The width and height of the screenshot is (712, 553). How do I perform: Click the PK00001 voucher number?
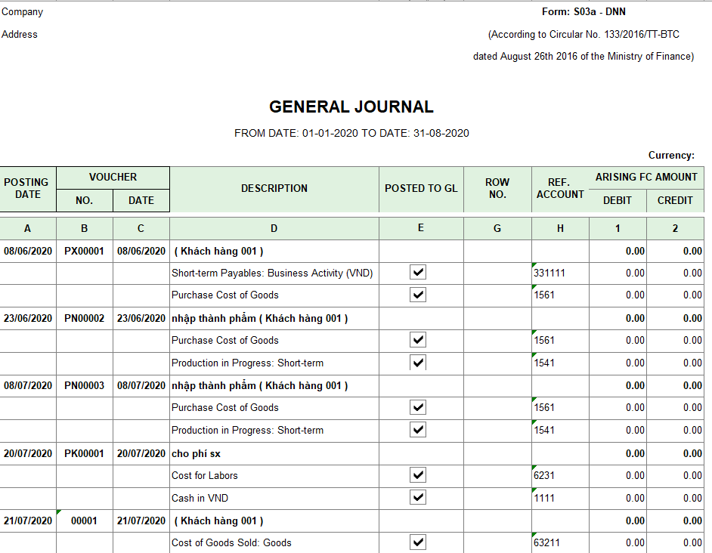click(84, 453)
